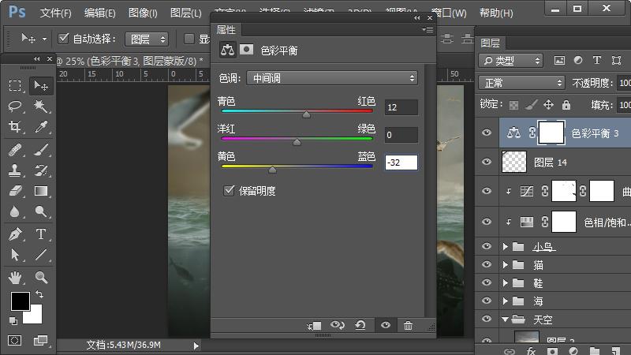
Task: Select the Clone Stamp tool
Action: click(15, 170)
